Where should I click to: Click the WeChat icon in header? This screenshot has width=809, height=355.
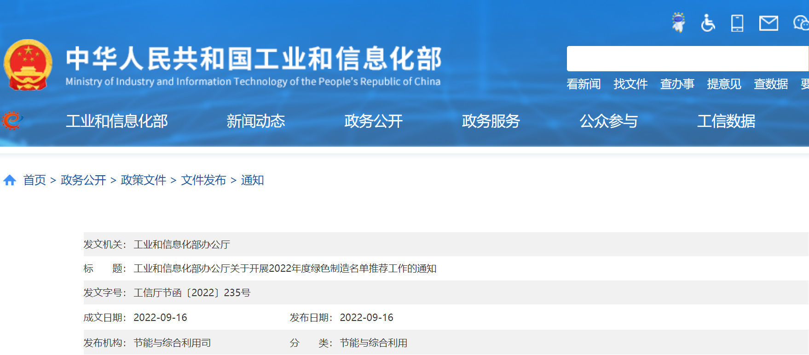(801, 23)
